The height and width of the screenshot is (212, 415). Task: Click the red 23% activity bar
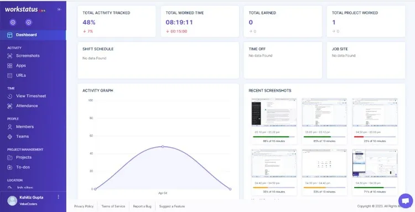click(x=359, y=137)
